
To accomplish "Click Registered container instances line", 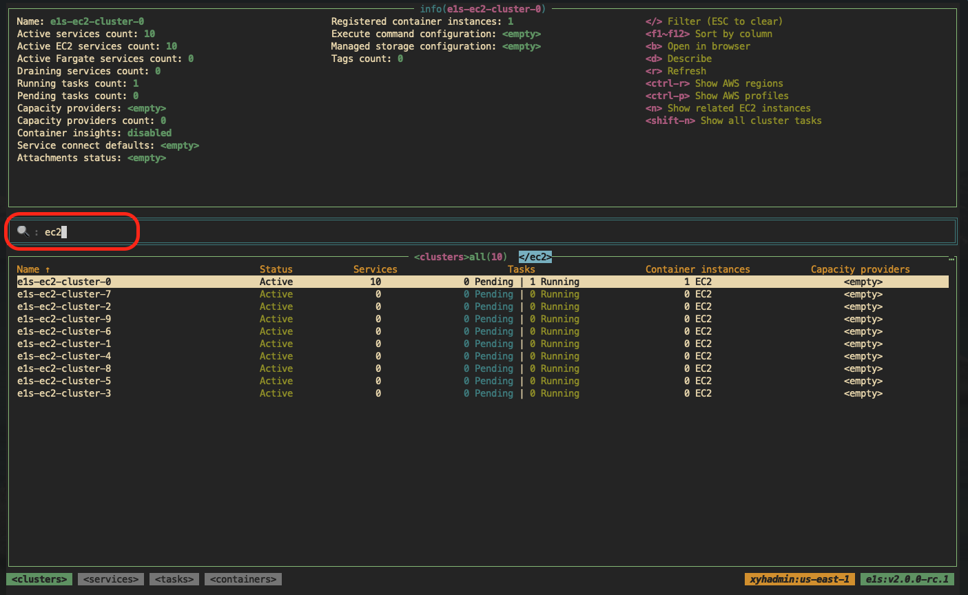I will coord(422,21).
